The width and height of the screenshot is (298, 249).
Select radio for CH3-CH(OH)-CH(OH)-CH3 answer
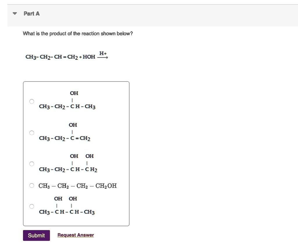[32, 206]
